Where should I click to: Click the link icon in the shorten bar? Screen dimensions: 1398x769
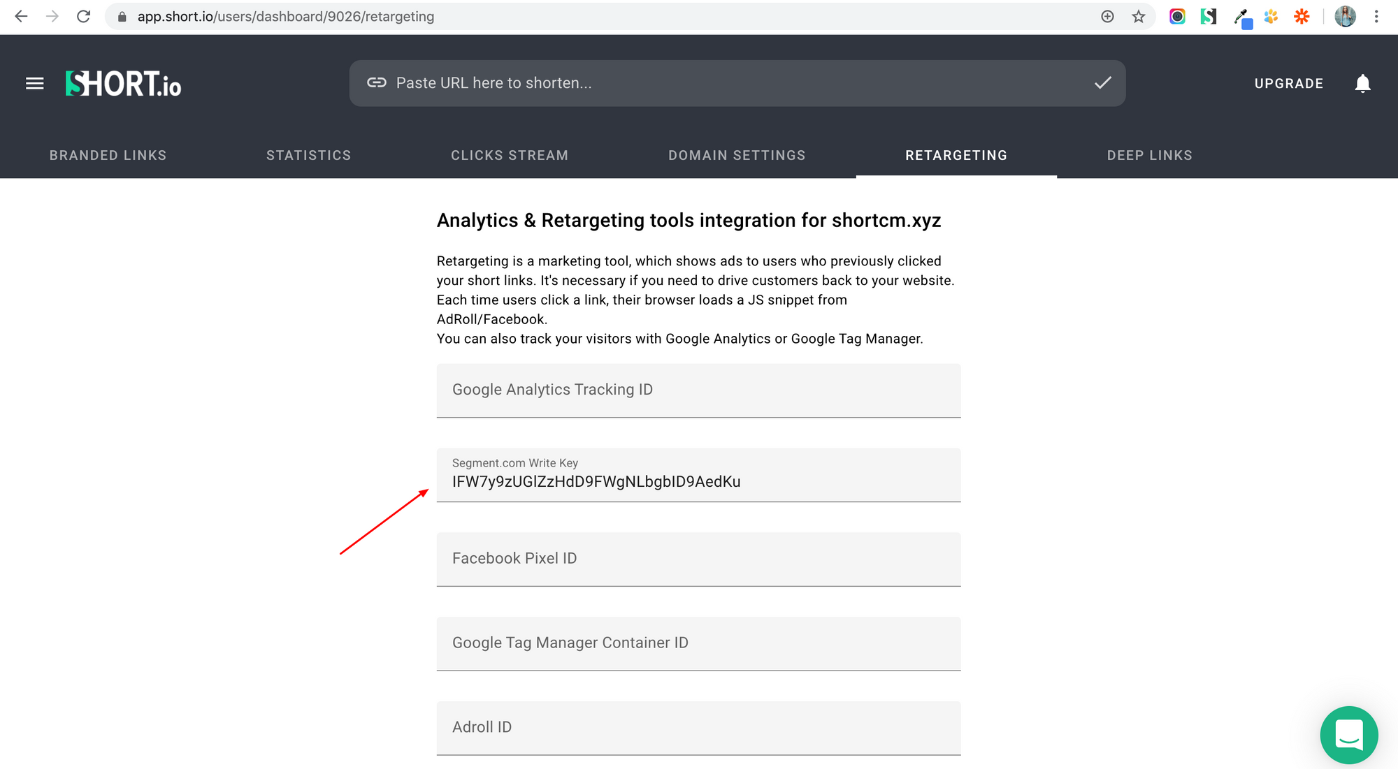377,82
